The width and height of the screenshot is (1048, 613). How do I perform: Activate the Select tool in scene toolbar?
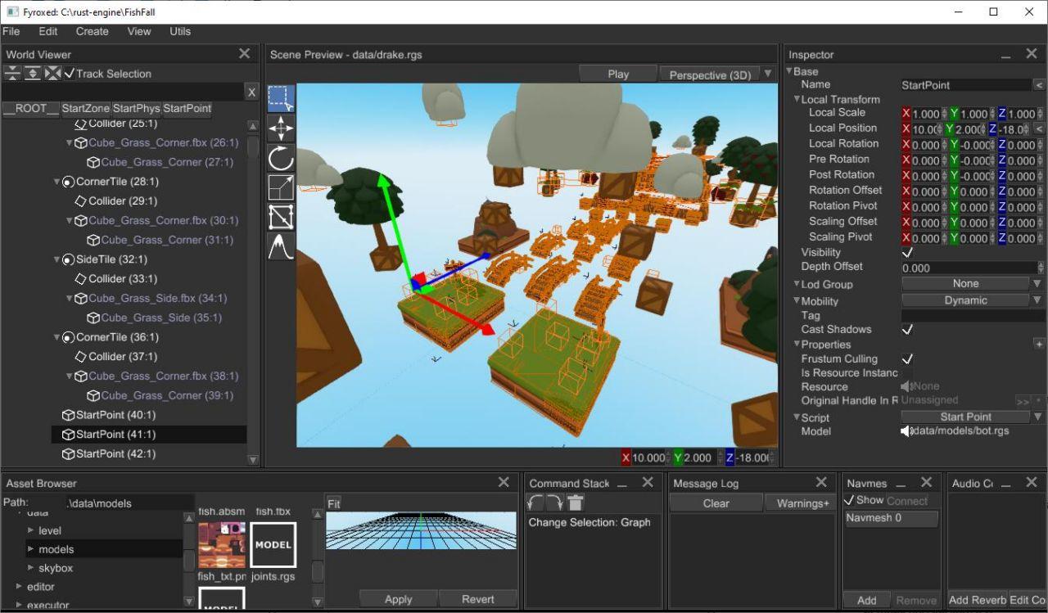[281, 98]
